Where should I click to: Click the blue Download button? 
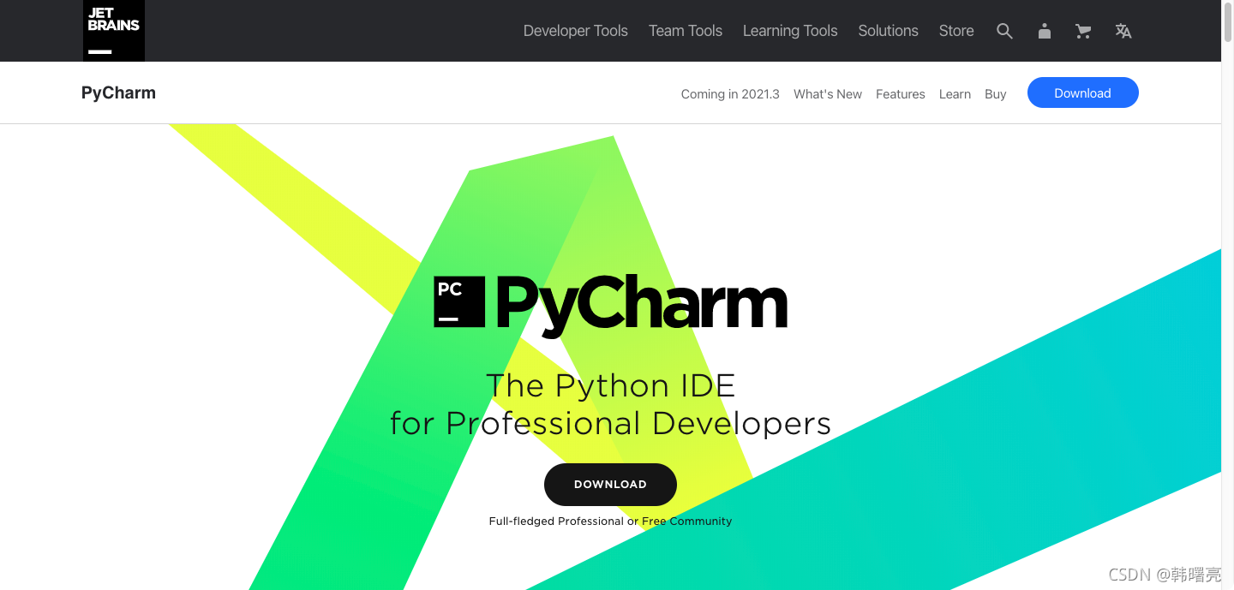pyautogui.click(x=1082, y=92)
